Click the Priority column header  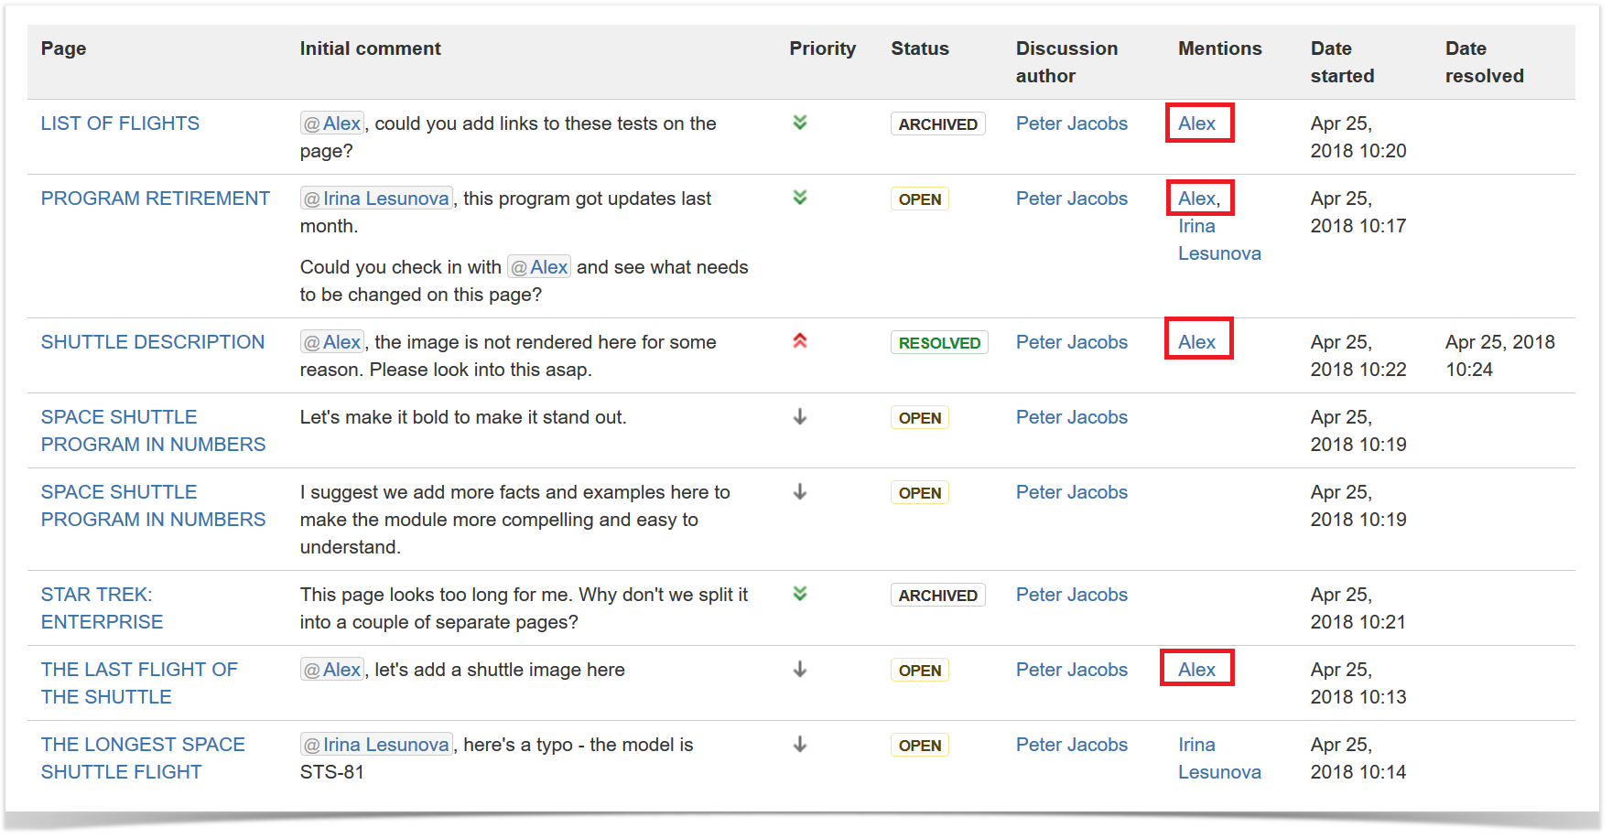[822, 48]
